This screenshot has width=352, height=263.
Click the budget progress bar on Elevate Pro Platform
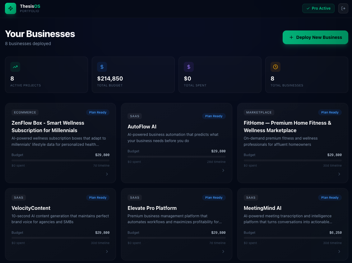(x=176, y=238)
